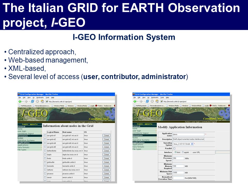Click Firefox logo in nodes-list window title bar
The image size is (248, 186).
tap(19, 94)
